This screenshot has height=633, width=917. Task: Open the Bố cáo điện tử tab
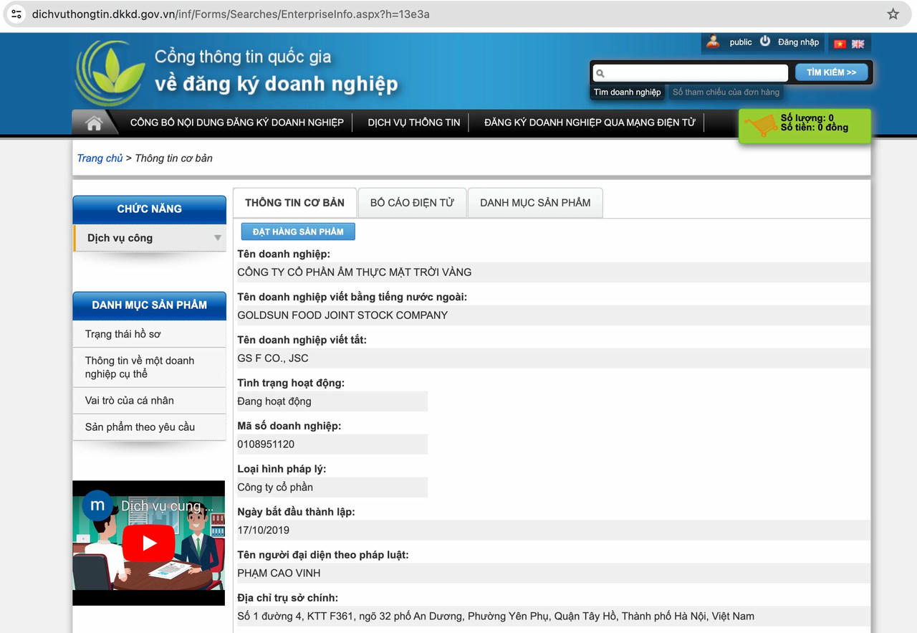pos(412,203)
